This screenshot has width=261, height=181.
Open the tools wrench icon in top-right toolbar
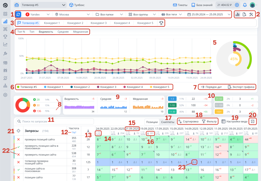[251, 15]
